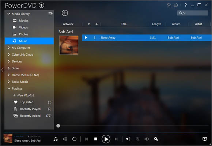Image resolution: width=212 pixels, height=146 pixels.
Task: Open the settings gear icon
Action: coord(169,5)
